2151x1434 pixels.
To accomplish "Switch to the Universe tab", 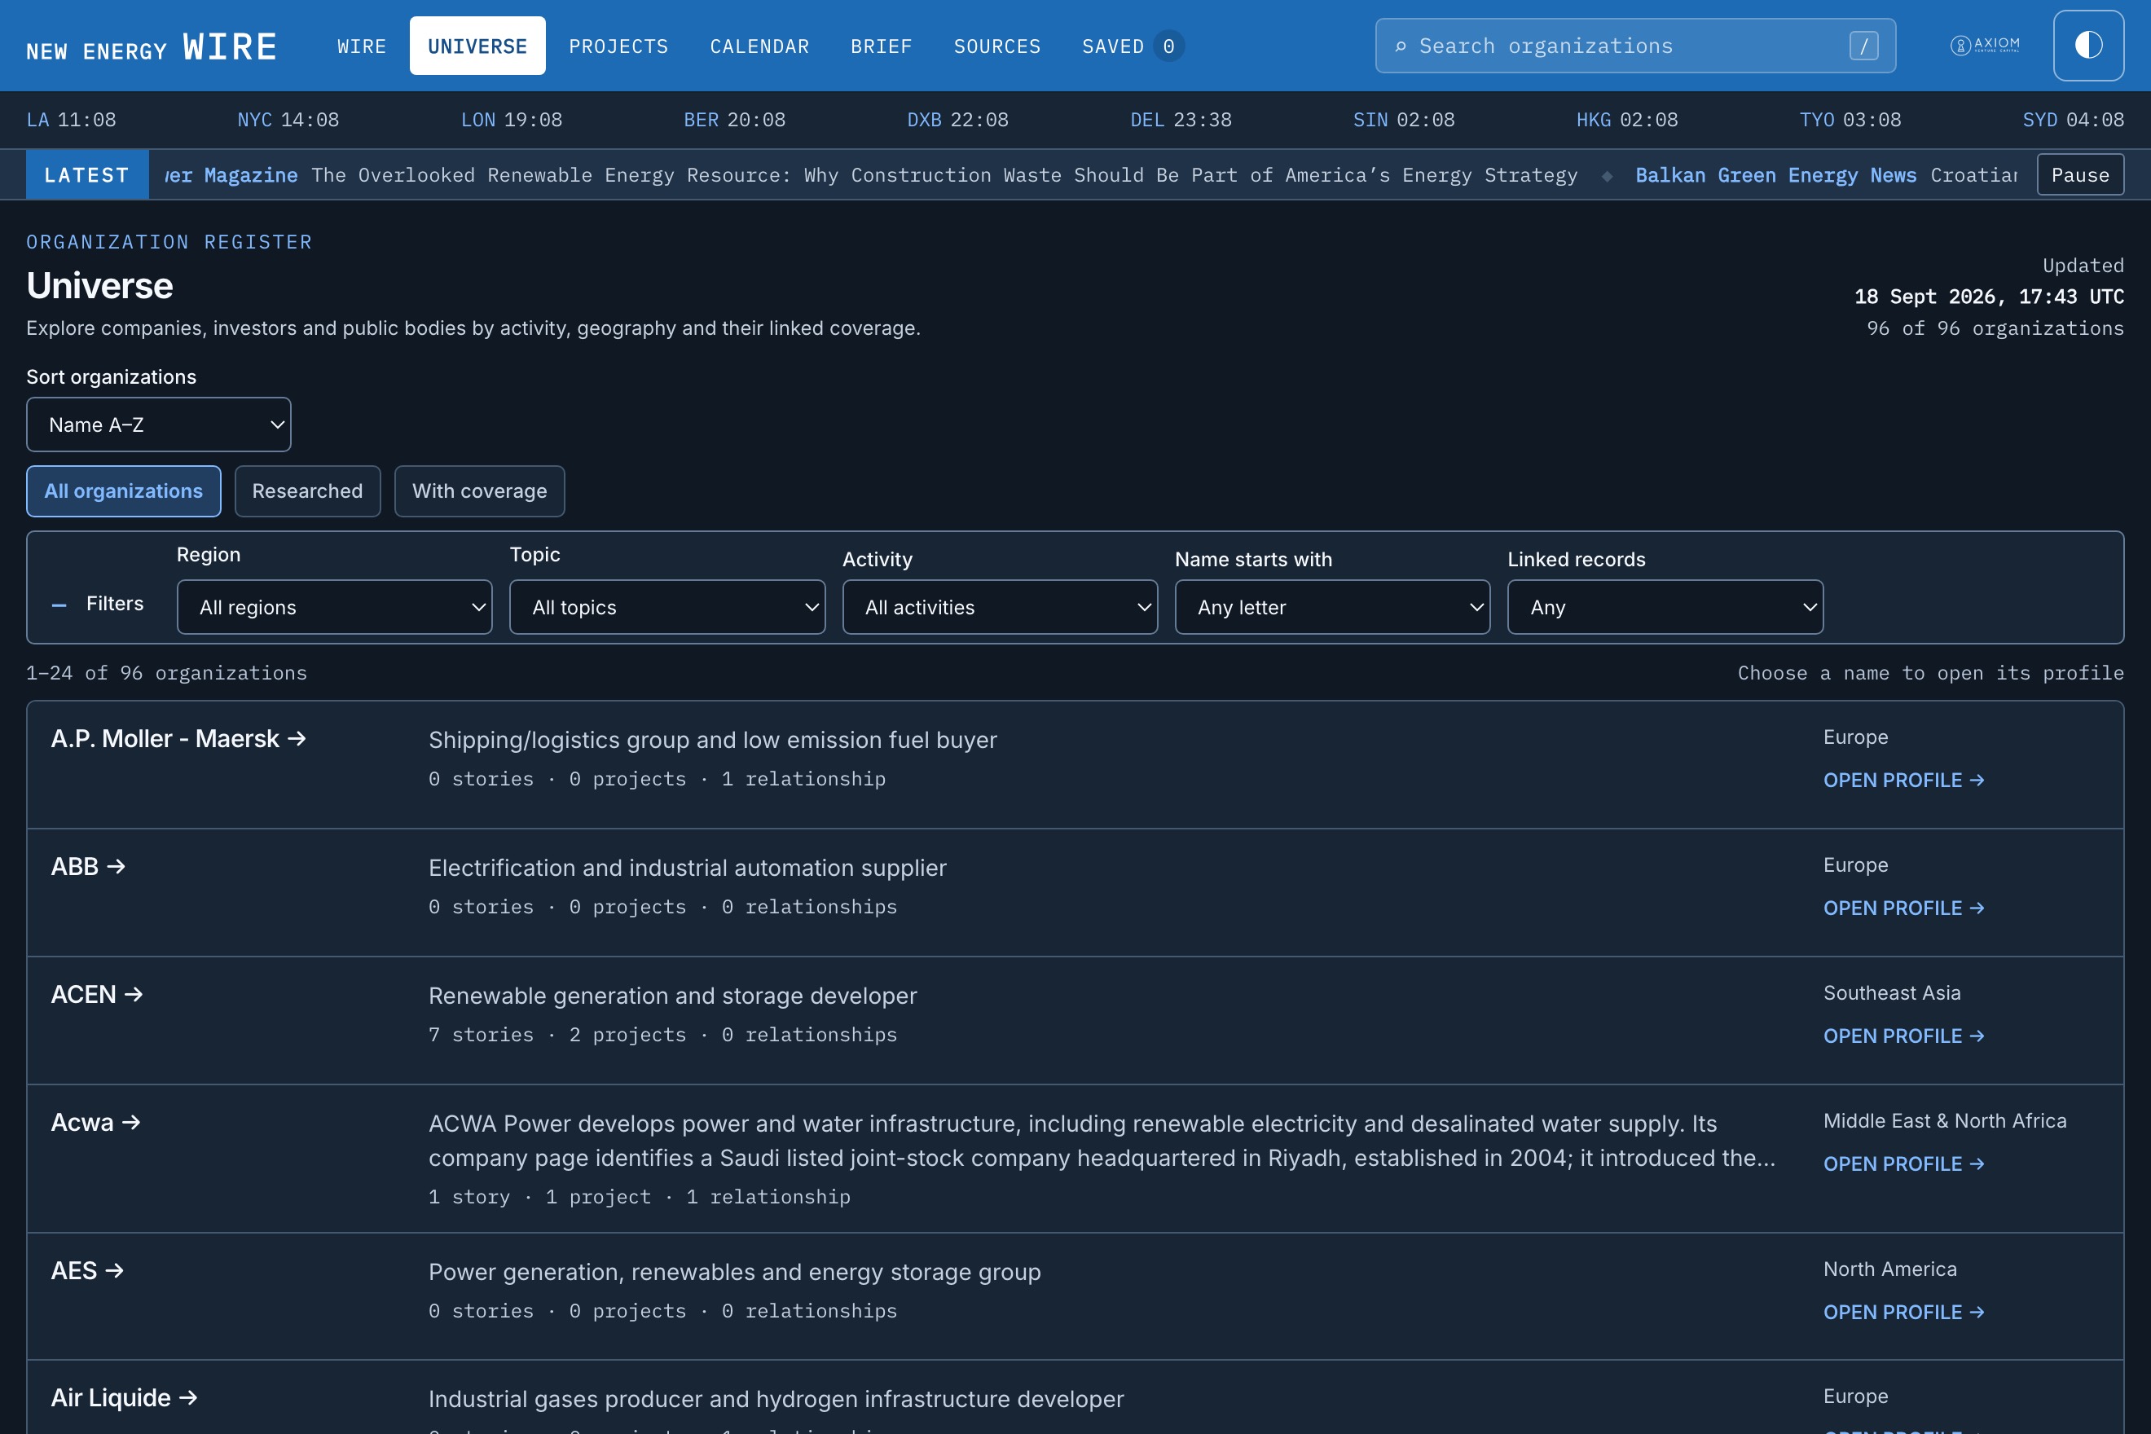I will click(477, 46).
